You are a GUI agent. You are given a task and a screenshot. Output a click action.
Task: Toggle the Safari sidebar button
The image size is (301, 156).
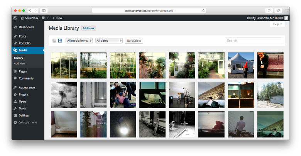(x=44, y=10)
